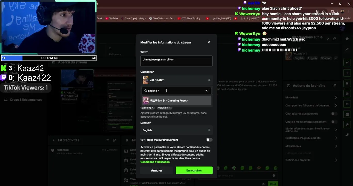Close the Modifier les informations du stream dialog

pyautogui.click(x=209, y=42)
